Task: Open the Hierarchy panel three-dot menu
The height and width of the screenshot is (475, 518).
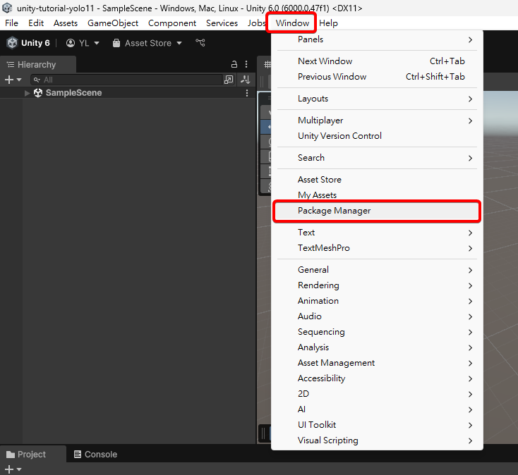Action: (x=246, y=64)
